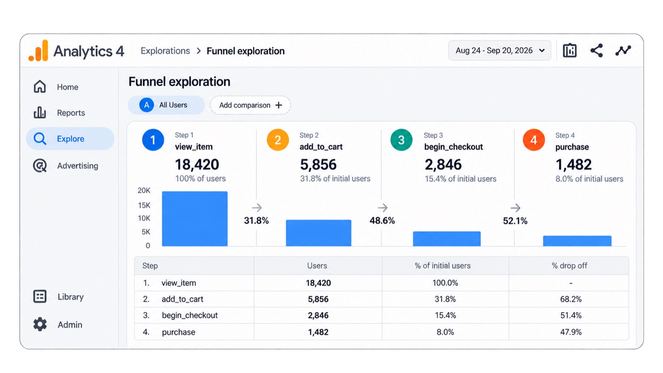Click the red step 4 circle

[534, 140]
